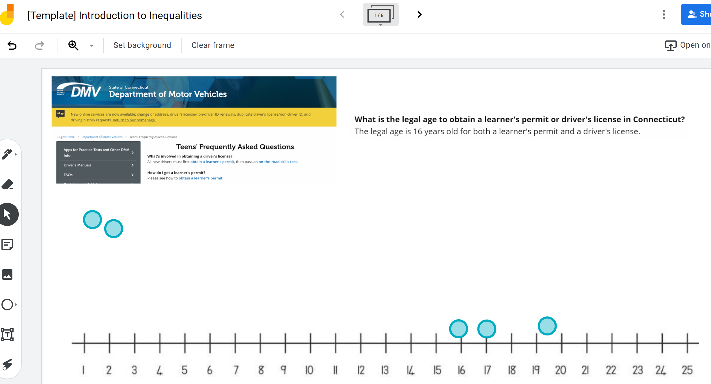Click the Zoom magnifier icon
711x384 pixels.
[73, 45]
